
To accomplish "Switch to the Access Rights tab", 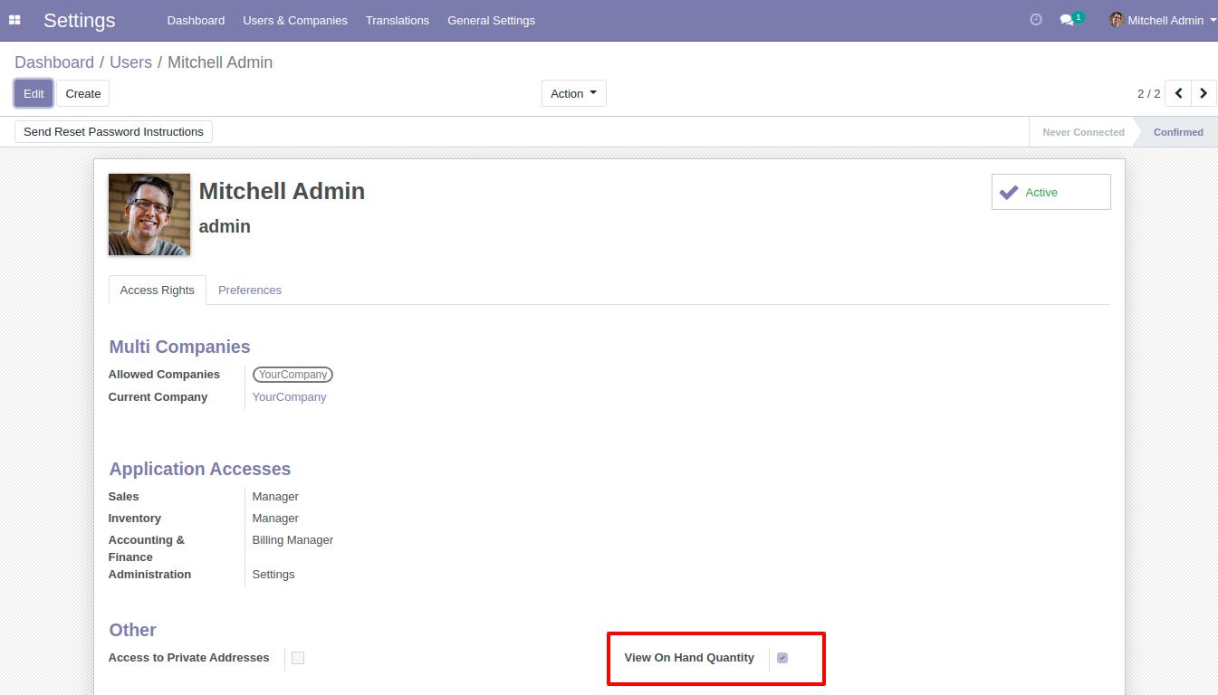I will click(x=158, y=290).
